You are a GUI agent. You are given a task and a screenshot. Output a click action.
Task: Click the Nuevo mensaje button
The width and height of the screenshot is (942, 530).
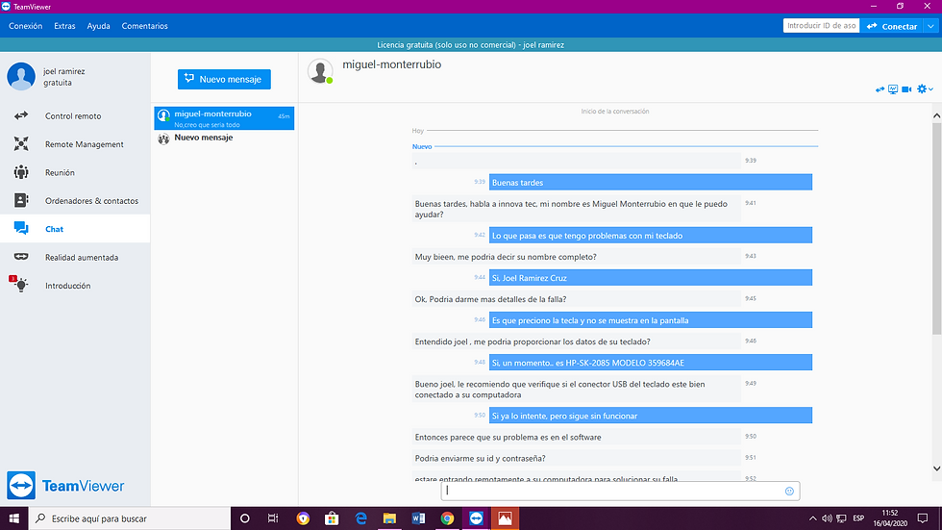[x=224, y=79]
